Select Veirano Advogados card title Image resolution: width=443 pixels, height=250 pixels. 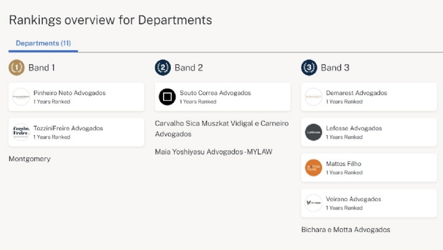click(354, 199)
